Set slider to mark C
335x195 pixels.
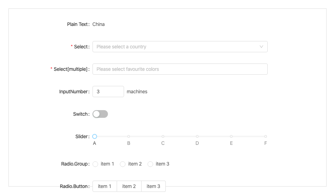coord(163,136)
